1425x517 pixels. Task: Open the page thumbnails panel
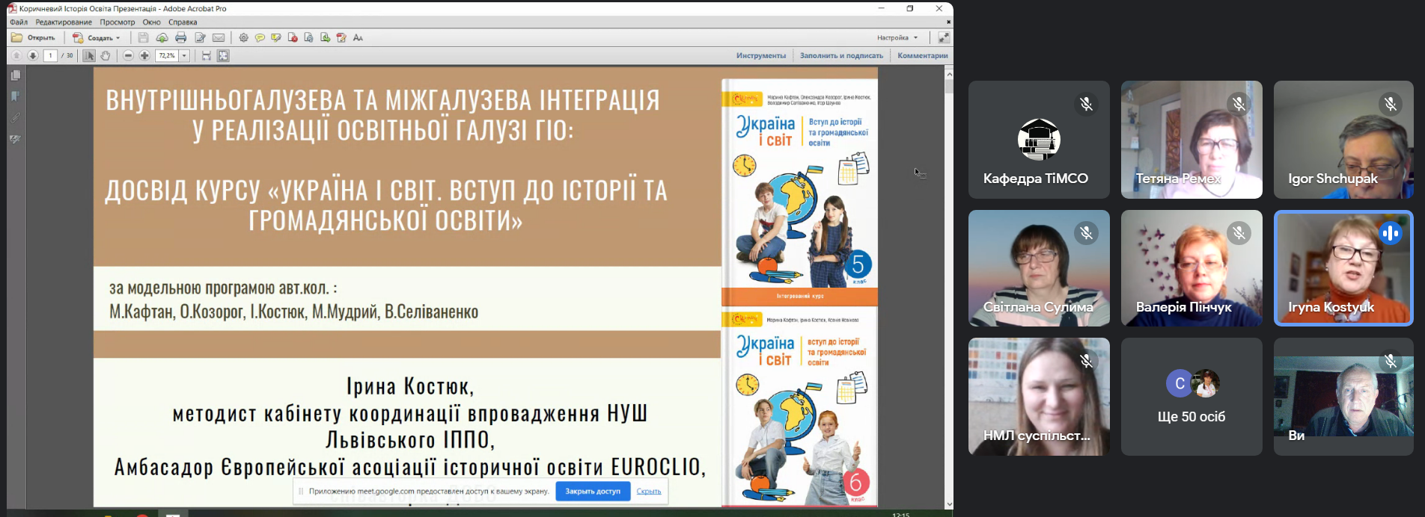click(15, 75)
